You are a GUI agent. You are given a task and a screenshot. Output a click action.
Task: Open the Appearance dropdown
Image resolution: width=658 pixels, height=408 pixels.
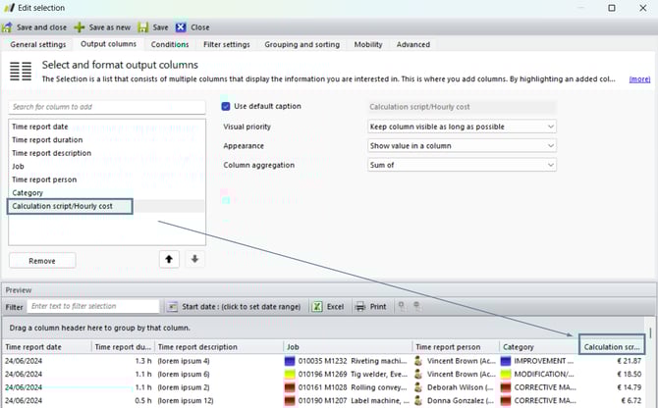click(461, 146)
